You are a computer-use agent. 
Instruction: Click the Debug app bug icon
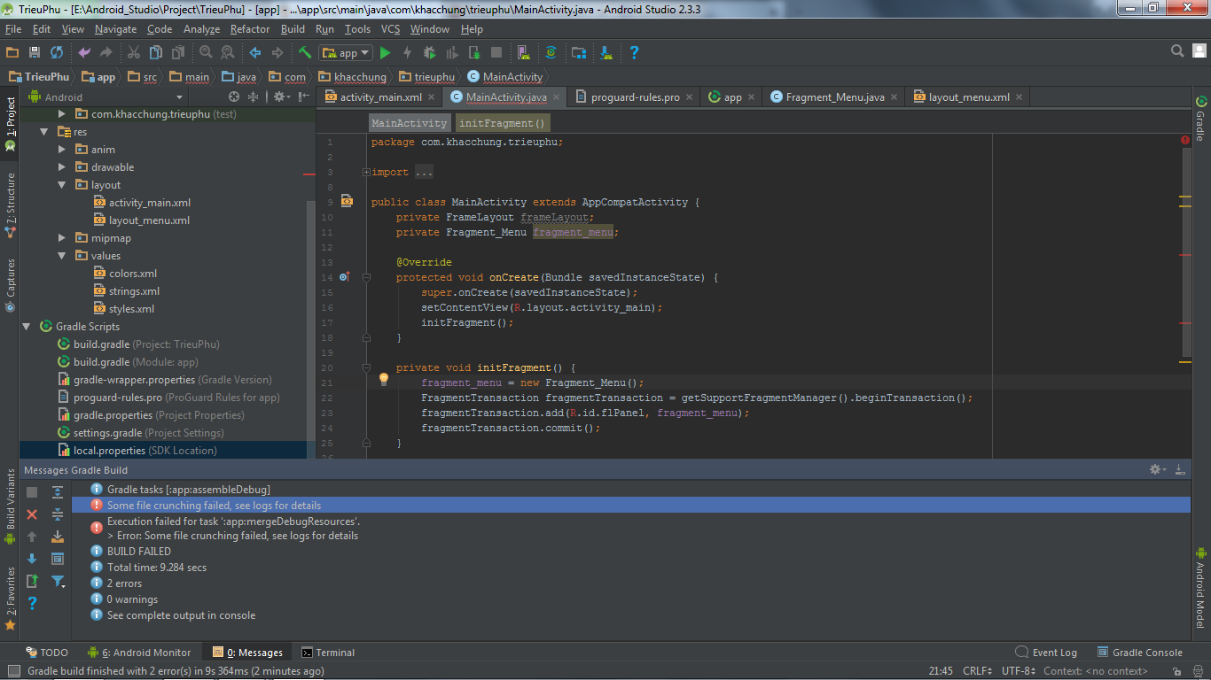pyautogui.click(x=429, y=53)
